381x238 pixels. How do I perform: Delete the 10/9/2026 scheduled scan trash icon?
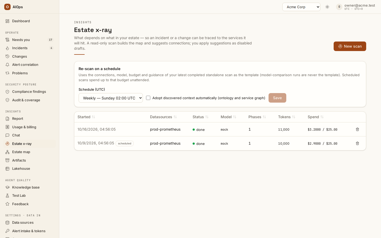(x=357, y=143)
